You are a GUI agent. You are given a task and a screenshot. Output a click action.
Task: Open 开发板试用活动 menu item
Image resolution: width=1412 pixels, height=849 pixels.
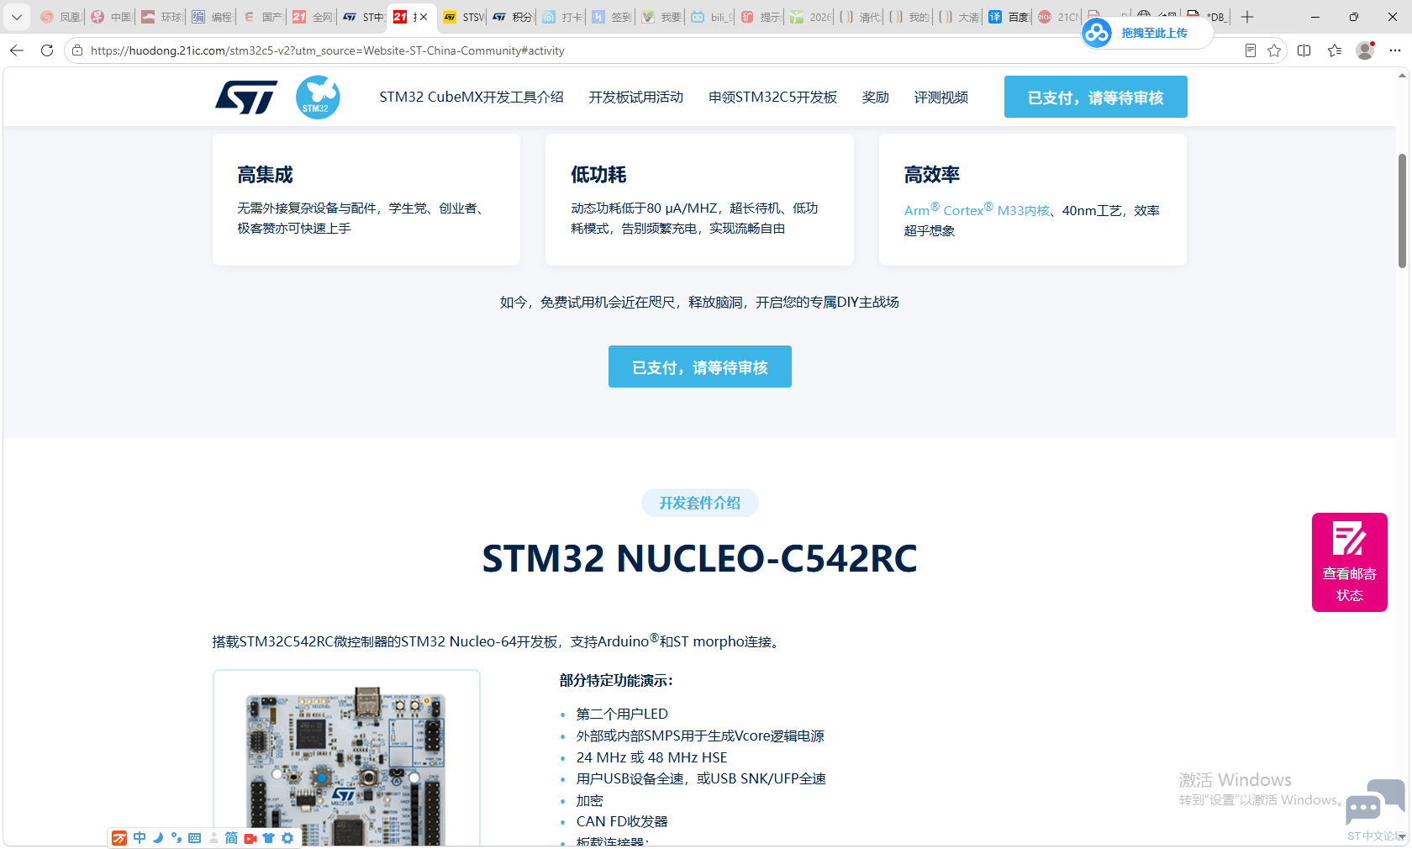[636, 98]
